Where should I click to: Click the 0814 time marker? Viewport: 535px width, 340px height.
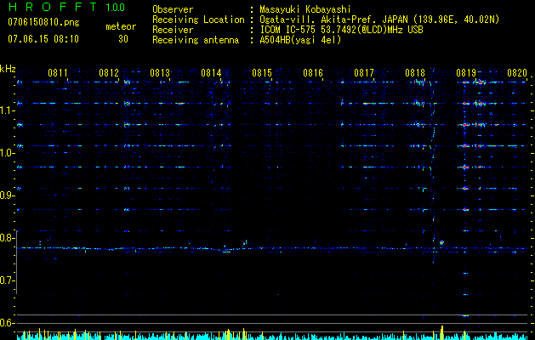pyautogui.click(x=211, y=73)
